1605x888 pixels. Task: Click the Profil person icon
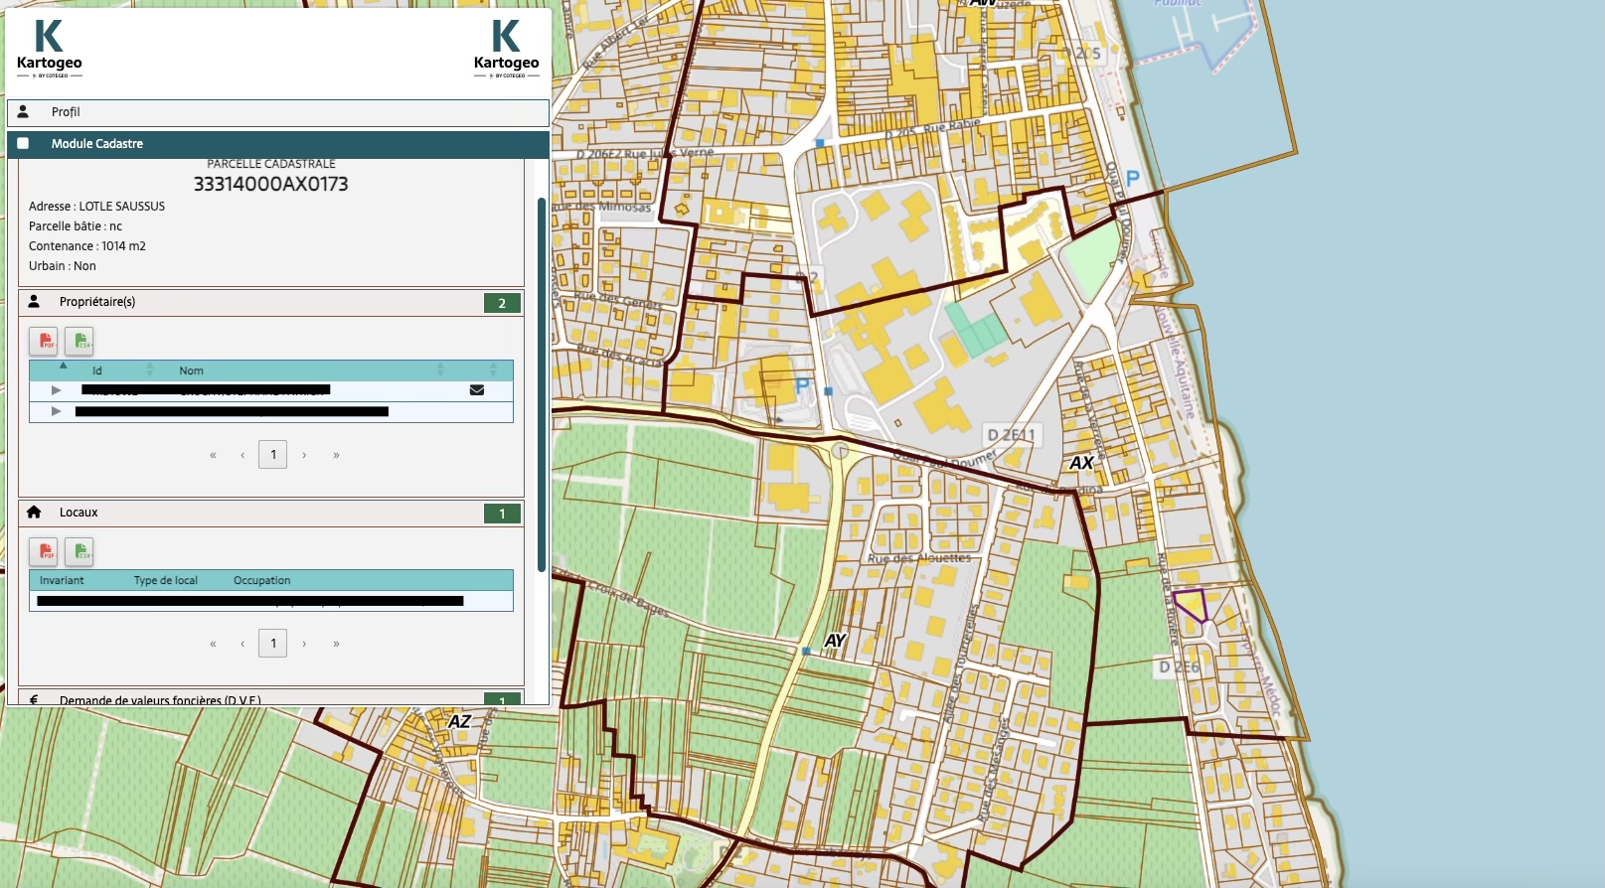tap(23, 111)
